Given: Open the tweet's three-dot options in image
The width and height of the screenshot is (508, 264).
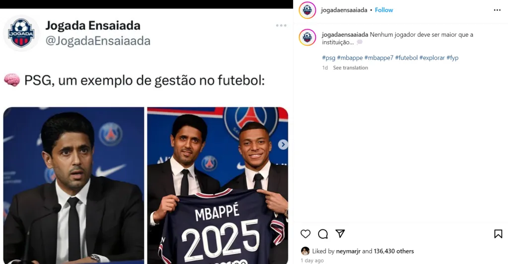Looking at the screenshot, I should click(x=281, y=25).
